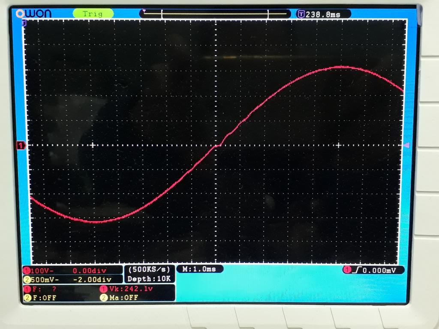439x329 pixels.
Task: Click the right cross cursor on center line
Action: click(x=339, y=145)
